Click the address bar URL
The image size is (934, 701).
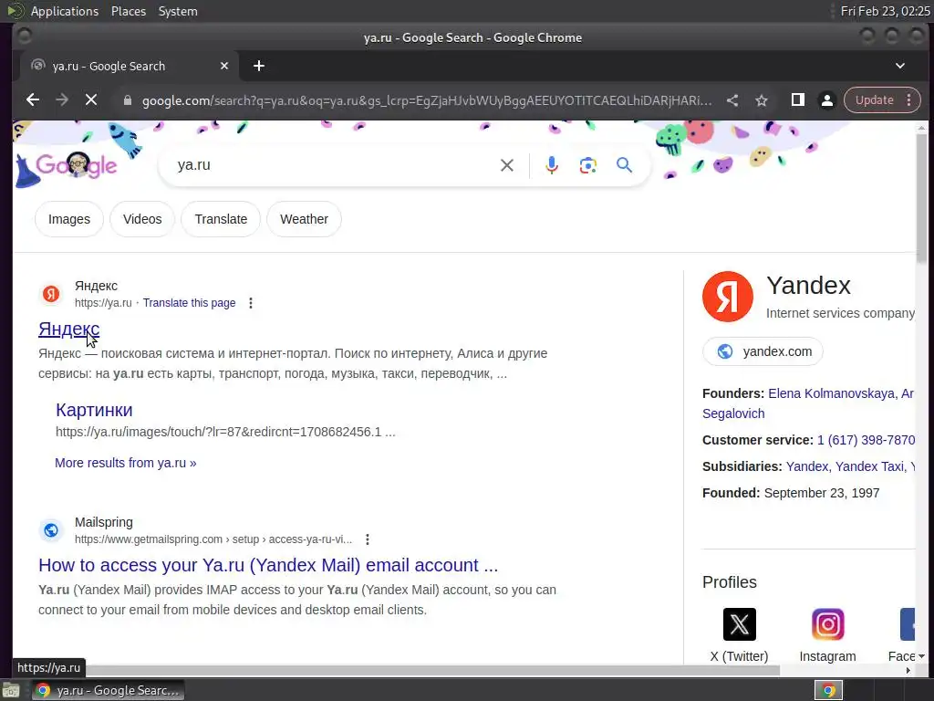point(427,100)
